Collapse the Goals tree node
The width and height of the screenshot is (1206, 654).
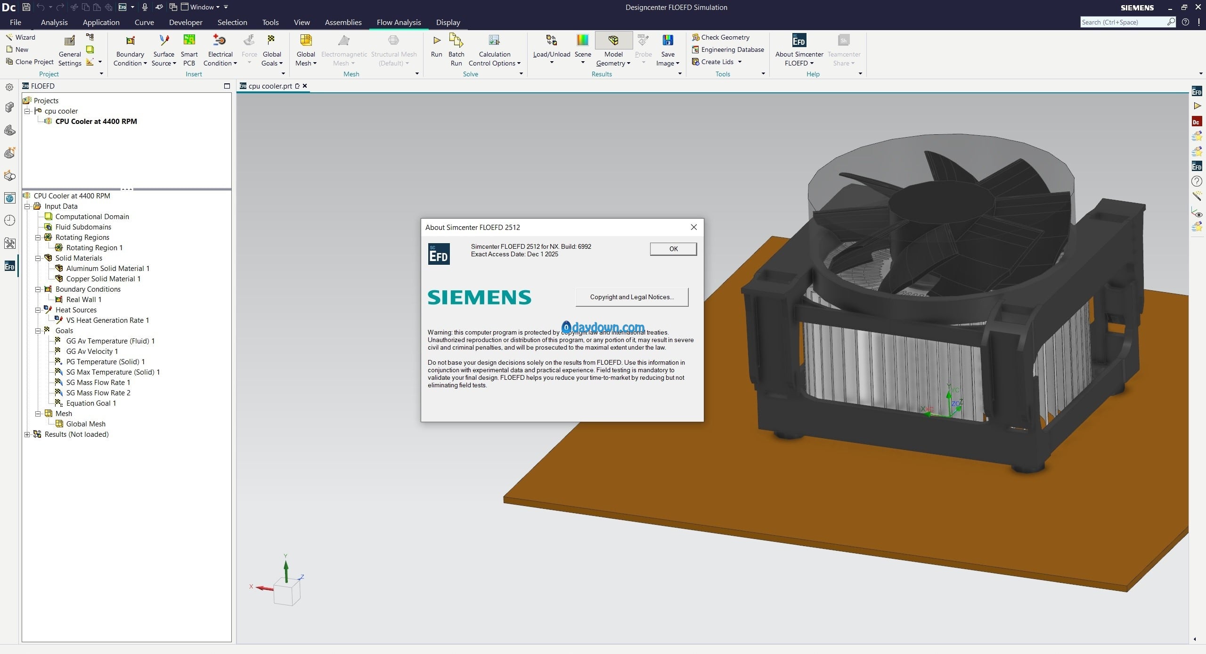pyautogui.click(x=38, y=331)
